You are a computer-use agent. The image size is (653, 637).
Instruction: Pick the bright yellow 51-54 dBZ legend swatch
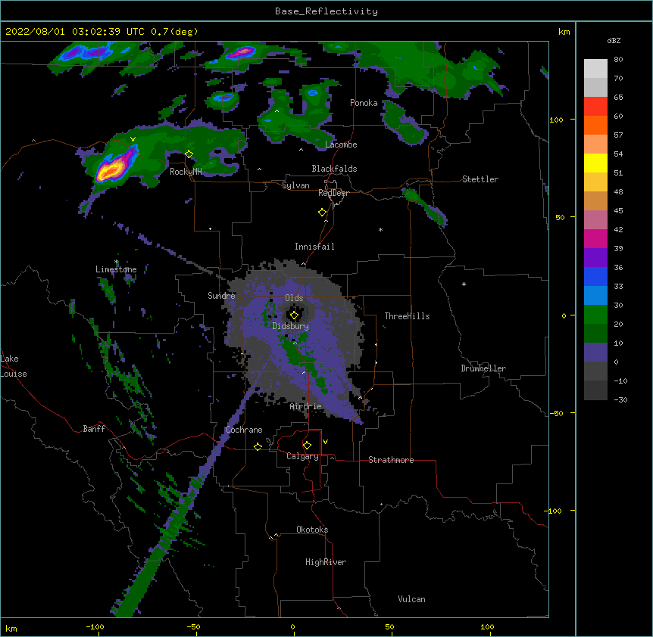pyautogui.click(x=595, y=163)
